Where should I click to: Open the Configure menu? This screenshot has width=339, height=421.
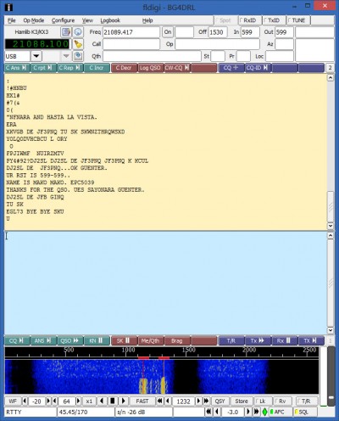pyautogui.click(x=63, y=20)
